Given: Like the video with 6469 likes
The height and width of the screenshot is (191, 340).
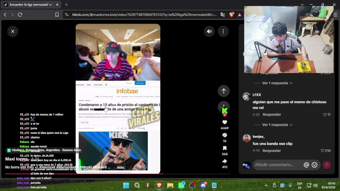Looking at the screenshot, I should [225, 122].
